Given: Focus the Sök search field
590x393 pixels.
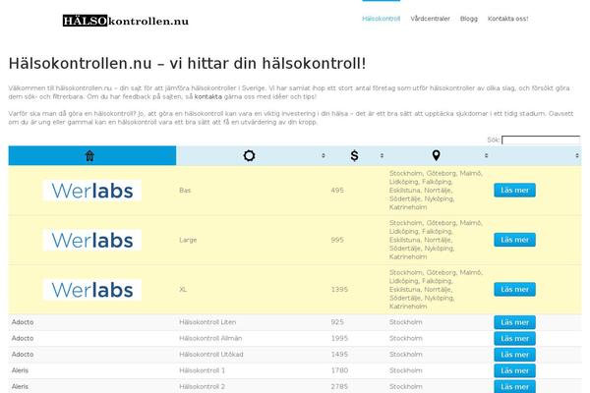Looking at the screenshot, I should [x=541, y=140].
